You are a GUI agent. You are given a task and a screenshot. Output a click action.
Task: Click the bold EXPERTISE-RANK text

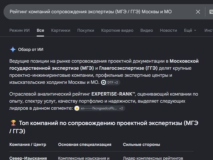(x=113, y=94)
